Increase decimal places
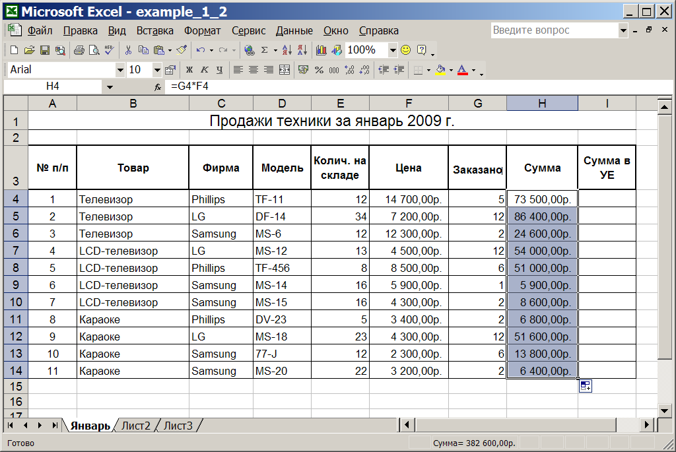Screen dimensions: 676x452 pos(349,70)
